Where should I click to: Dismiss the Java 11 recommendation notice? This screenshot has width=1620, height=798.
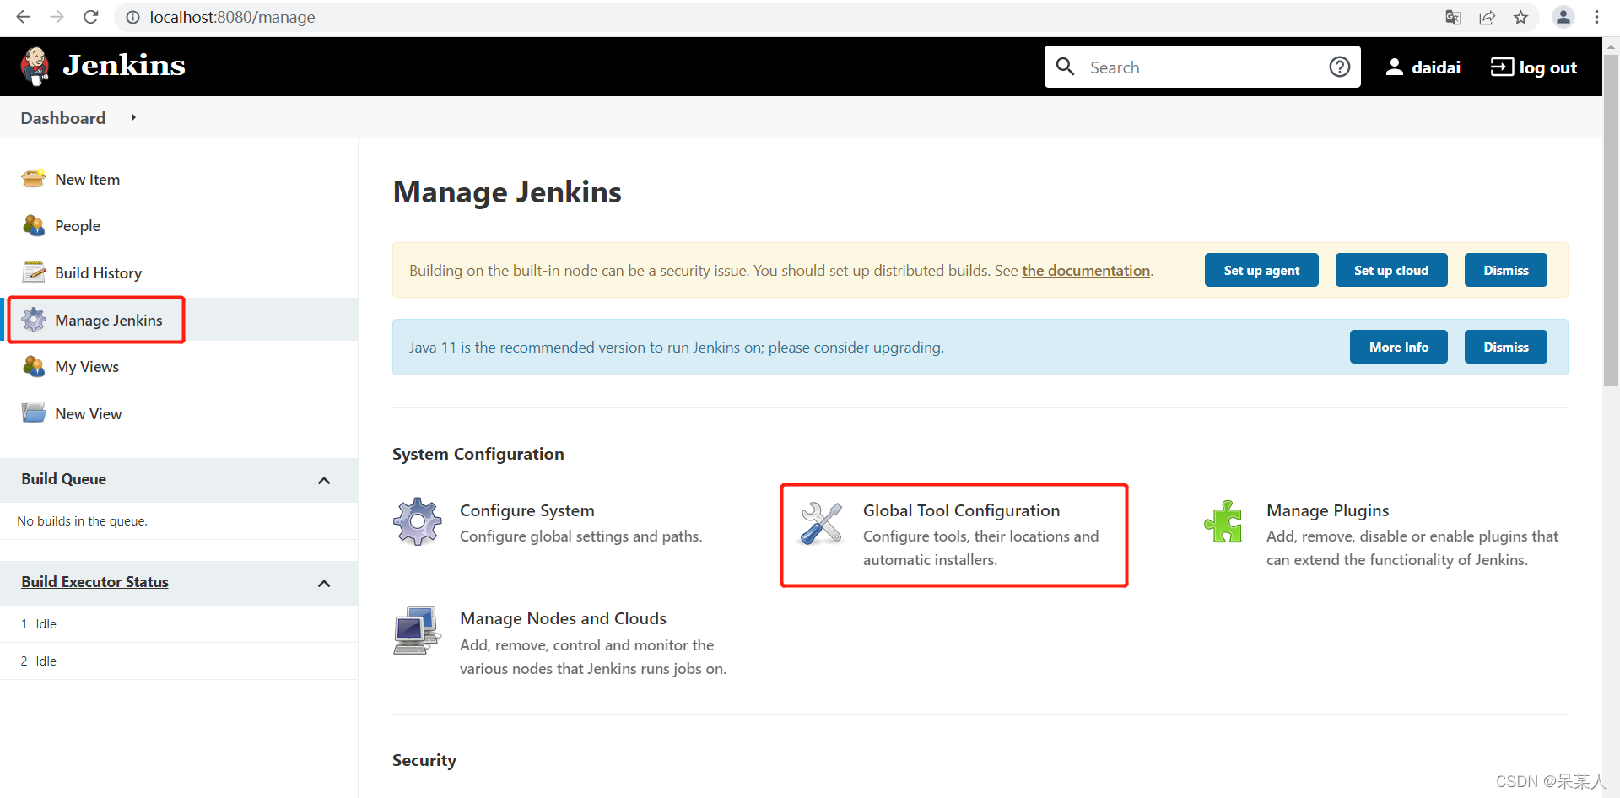1505,347
